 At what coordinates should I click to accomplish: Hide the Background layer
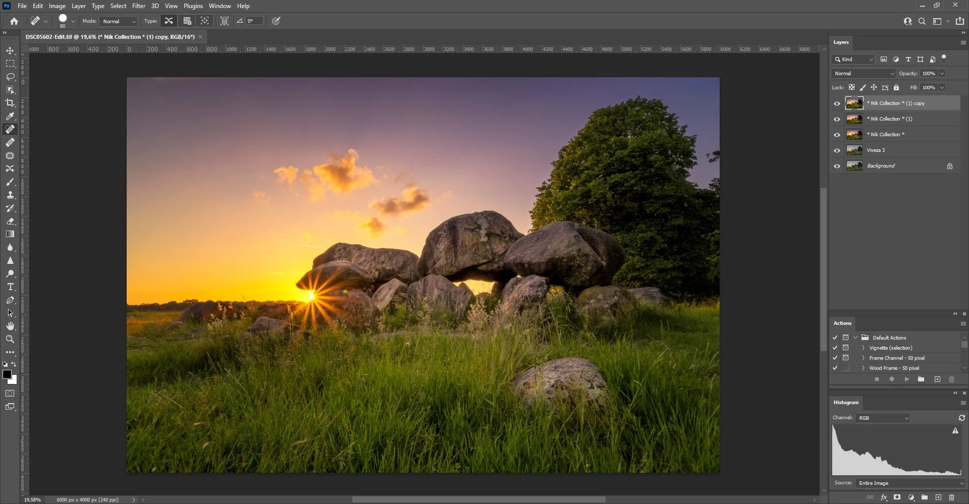pos(837,166)
